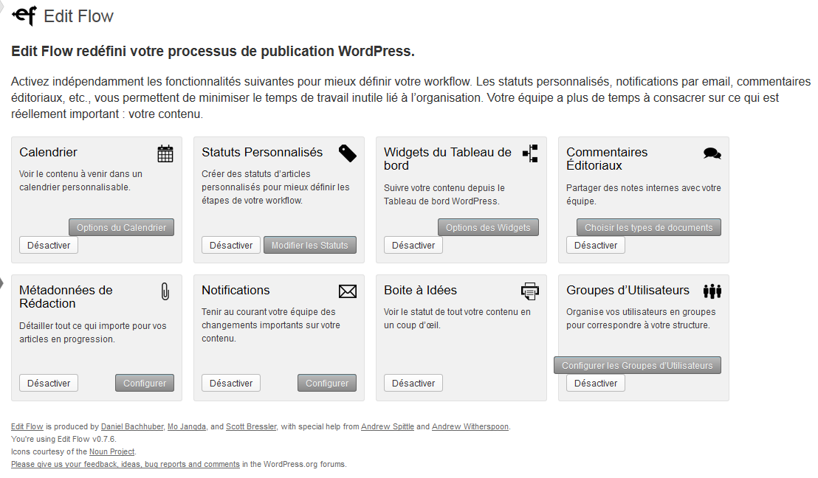The height and width of the screenshot is (478, 818).
Task: Deactivate Commentaires Éditoriaux module
Action: pyautogui.click(x=596, y=245)
